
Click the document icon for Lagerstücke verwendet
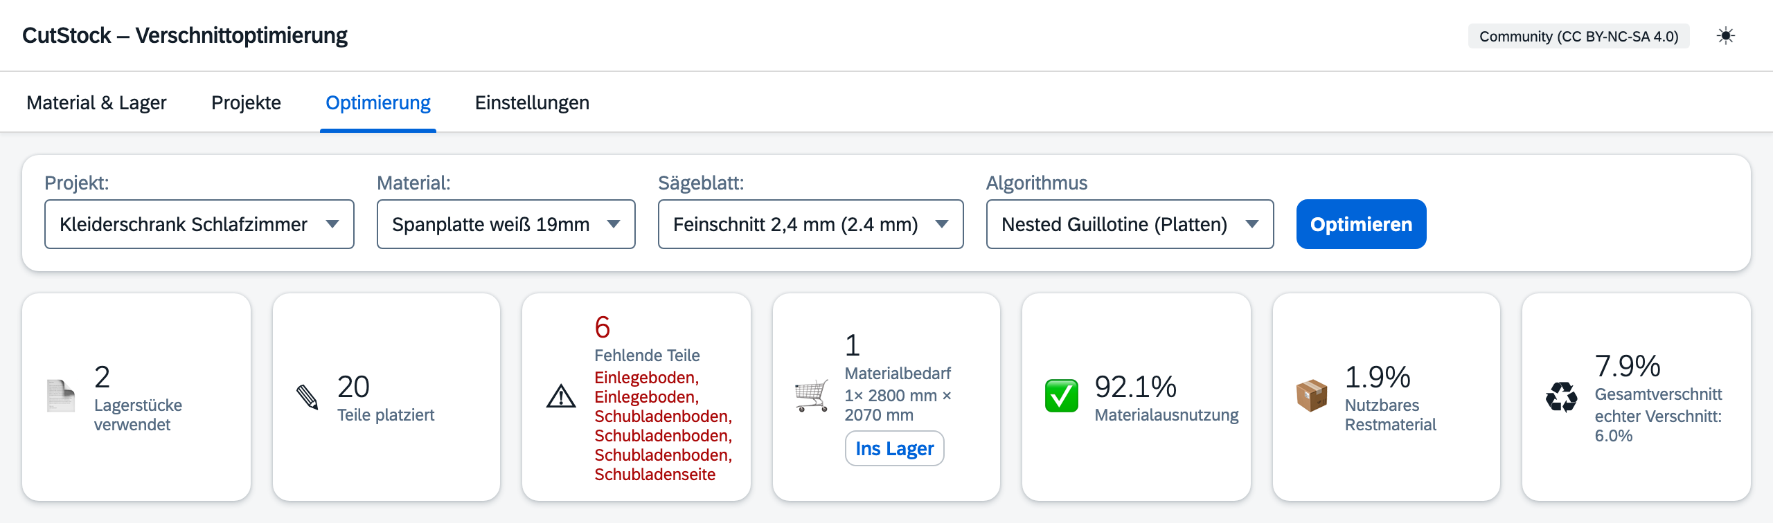pos(60,396)
